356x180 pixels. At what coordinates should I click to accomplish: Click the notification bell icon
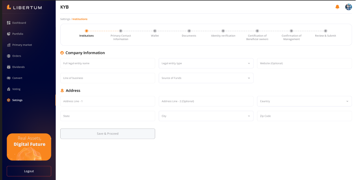337,7
